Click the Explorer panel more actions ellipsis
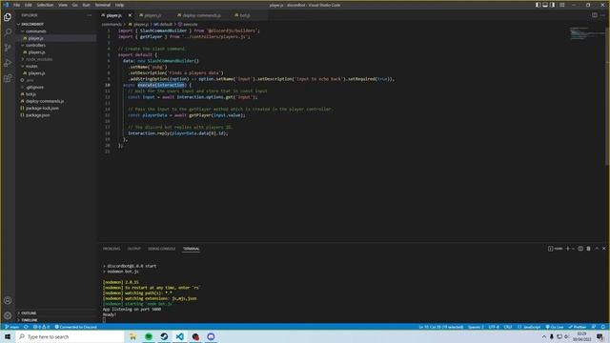This screenshot has height=343, width=610. pyautogui.click(x=89, y=15)
